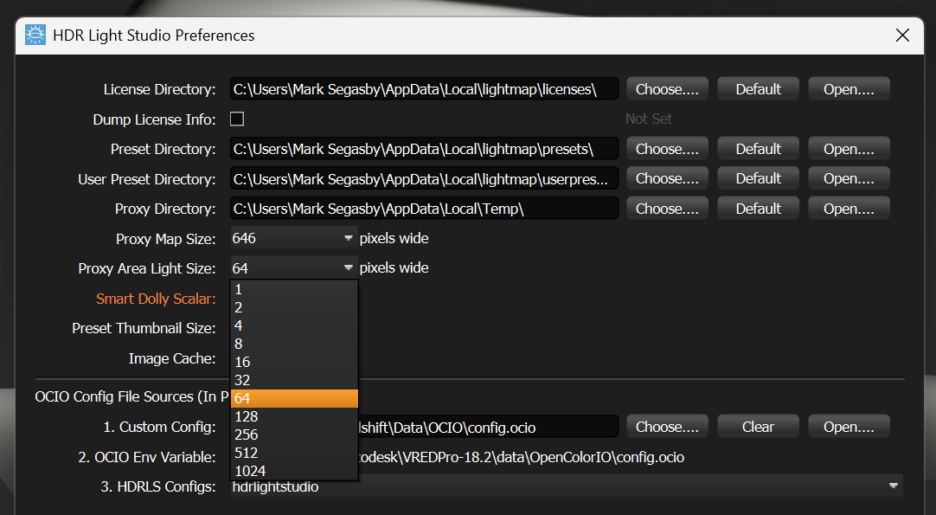The image size is (936, 515).
Task: Click Default for User Preset Directory
Action: (x=758, y=178)
